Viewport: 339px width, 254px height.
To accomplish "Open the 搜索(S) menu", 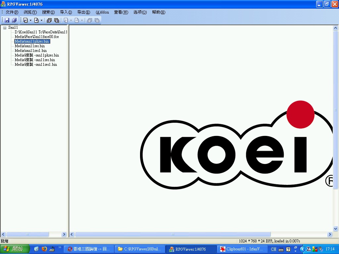I will [48, 12].
